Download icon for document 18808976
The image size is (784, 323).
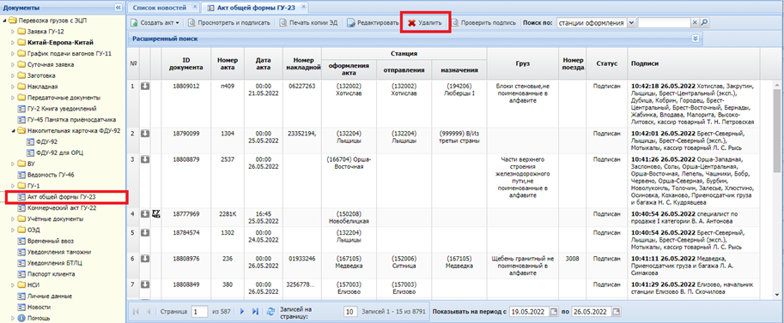(x=145, y=259)
